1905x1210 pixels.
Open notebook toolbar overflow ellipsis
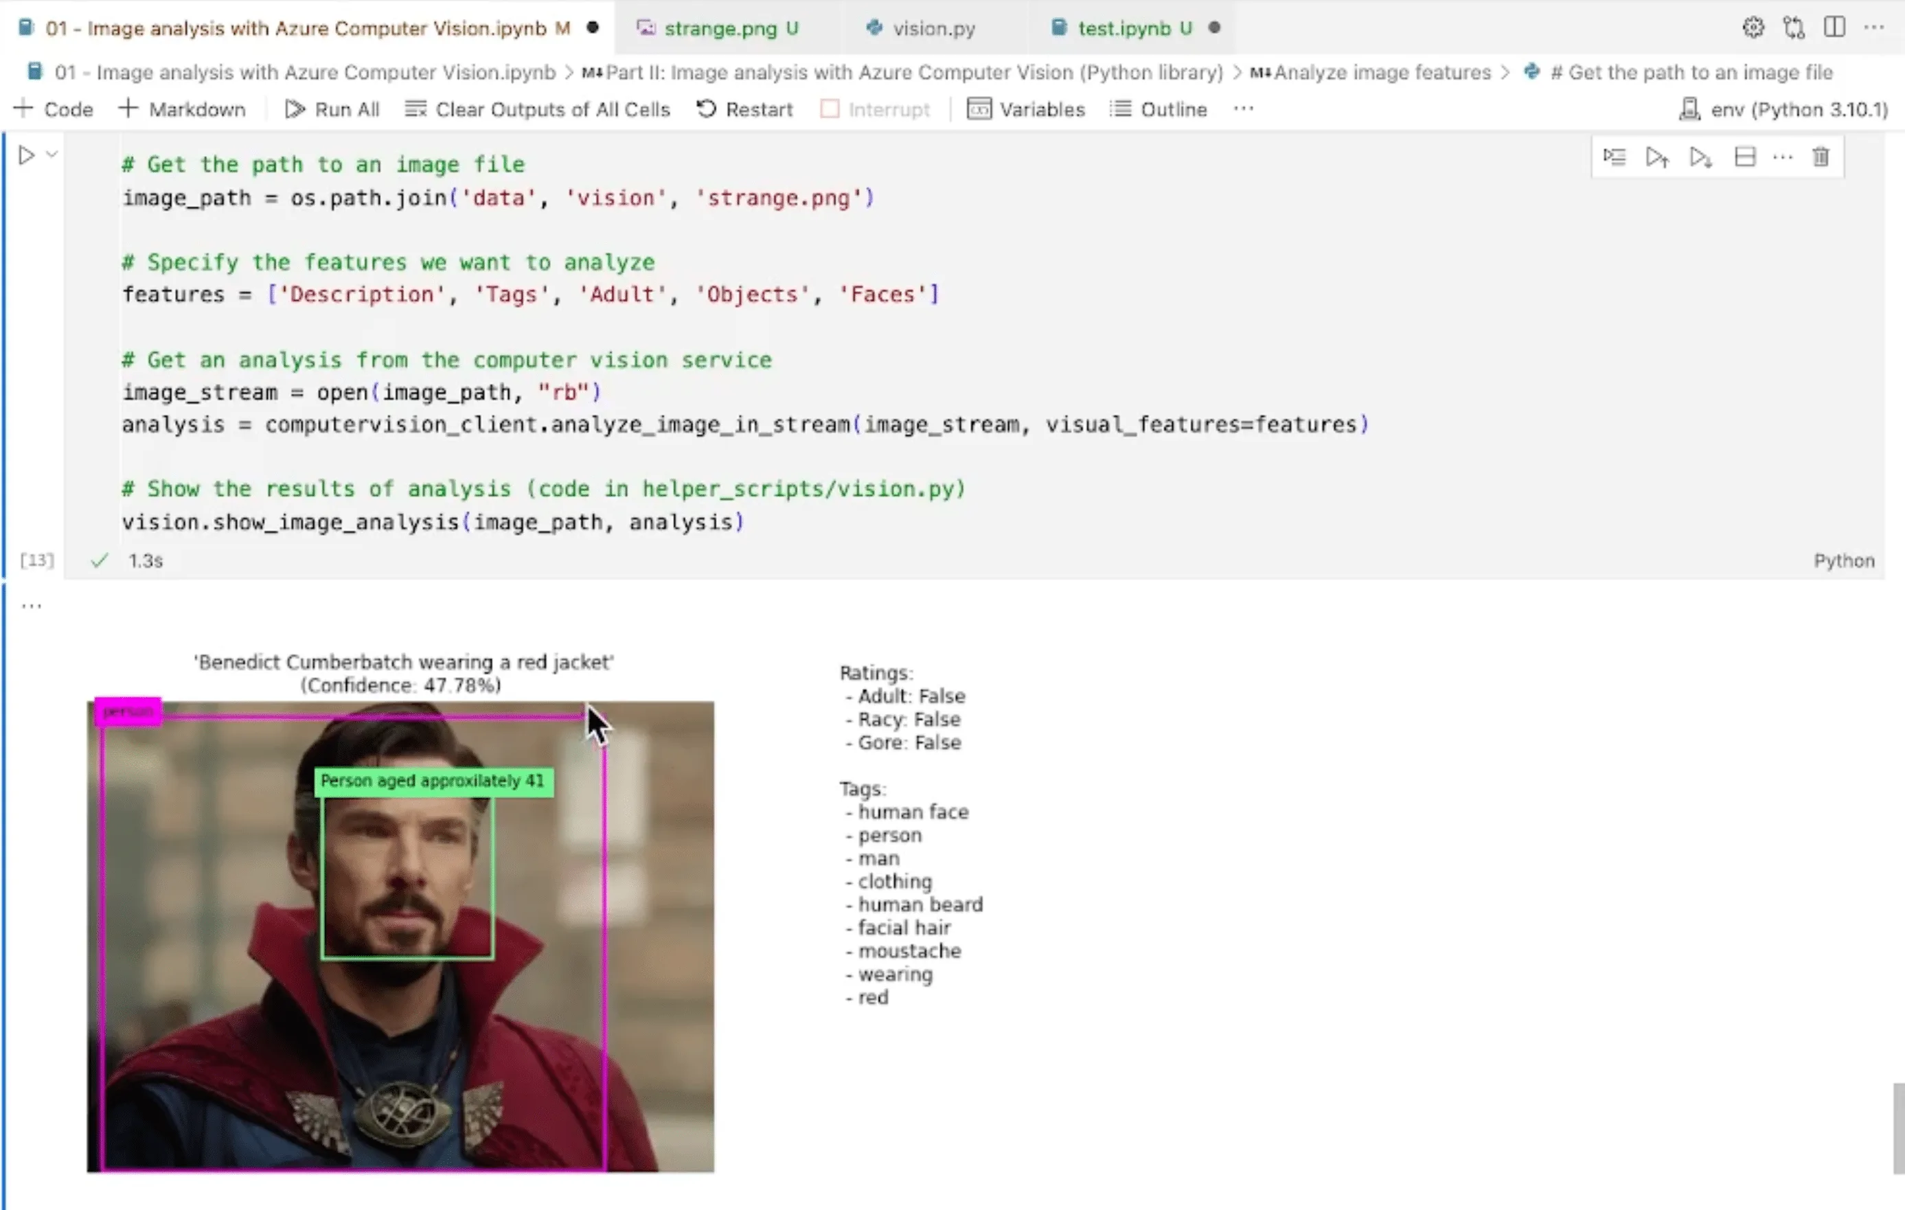1243,109
